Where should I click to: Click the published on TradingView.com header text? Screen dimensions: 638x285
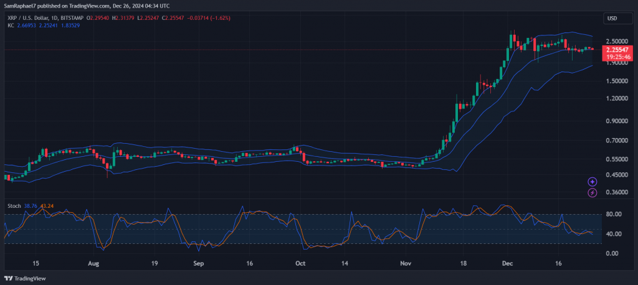[x=93, y=5]
